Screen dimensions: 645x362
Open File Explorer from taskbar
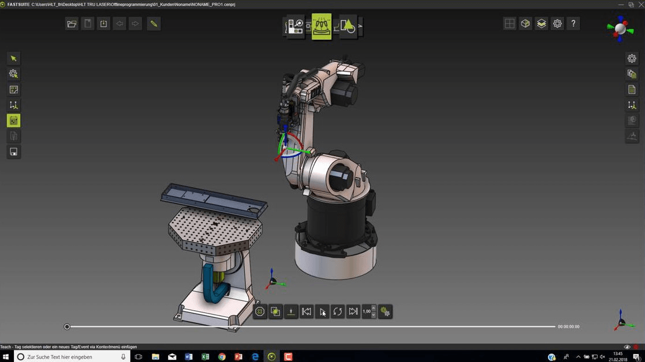pyautogui.click(x=155, y=357)
